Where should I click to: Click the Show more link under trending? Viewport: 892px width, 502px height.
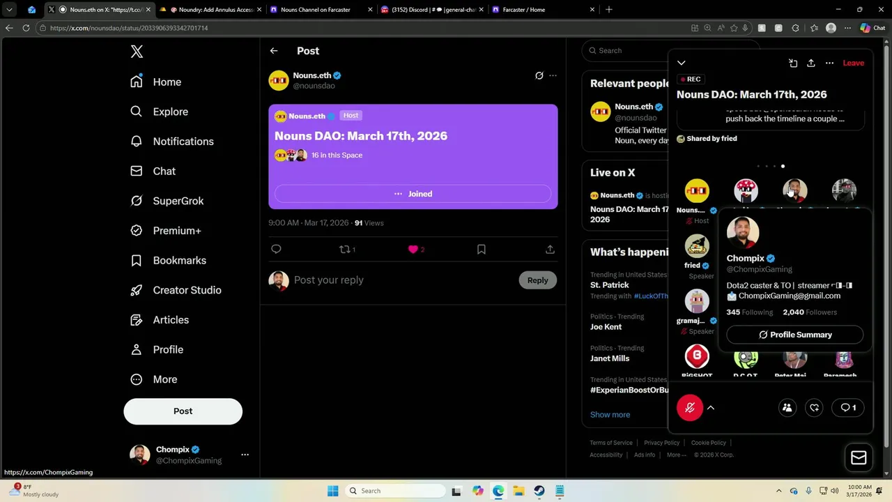pos(610,414)
